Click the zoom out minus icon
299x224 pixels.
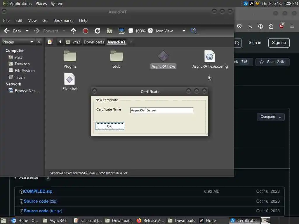pos(131,31)
